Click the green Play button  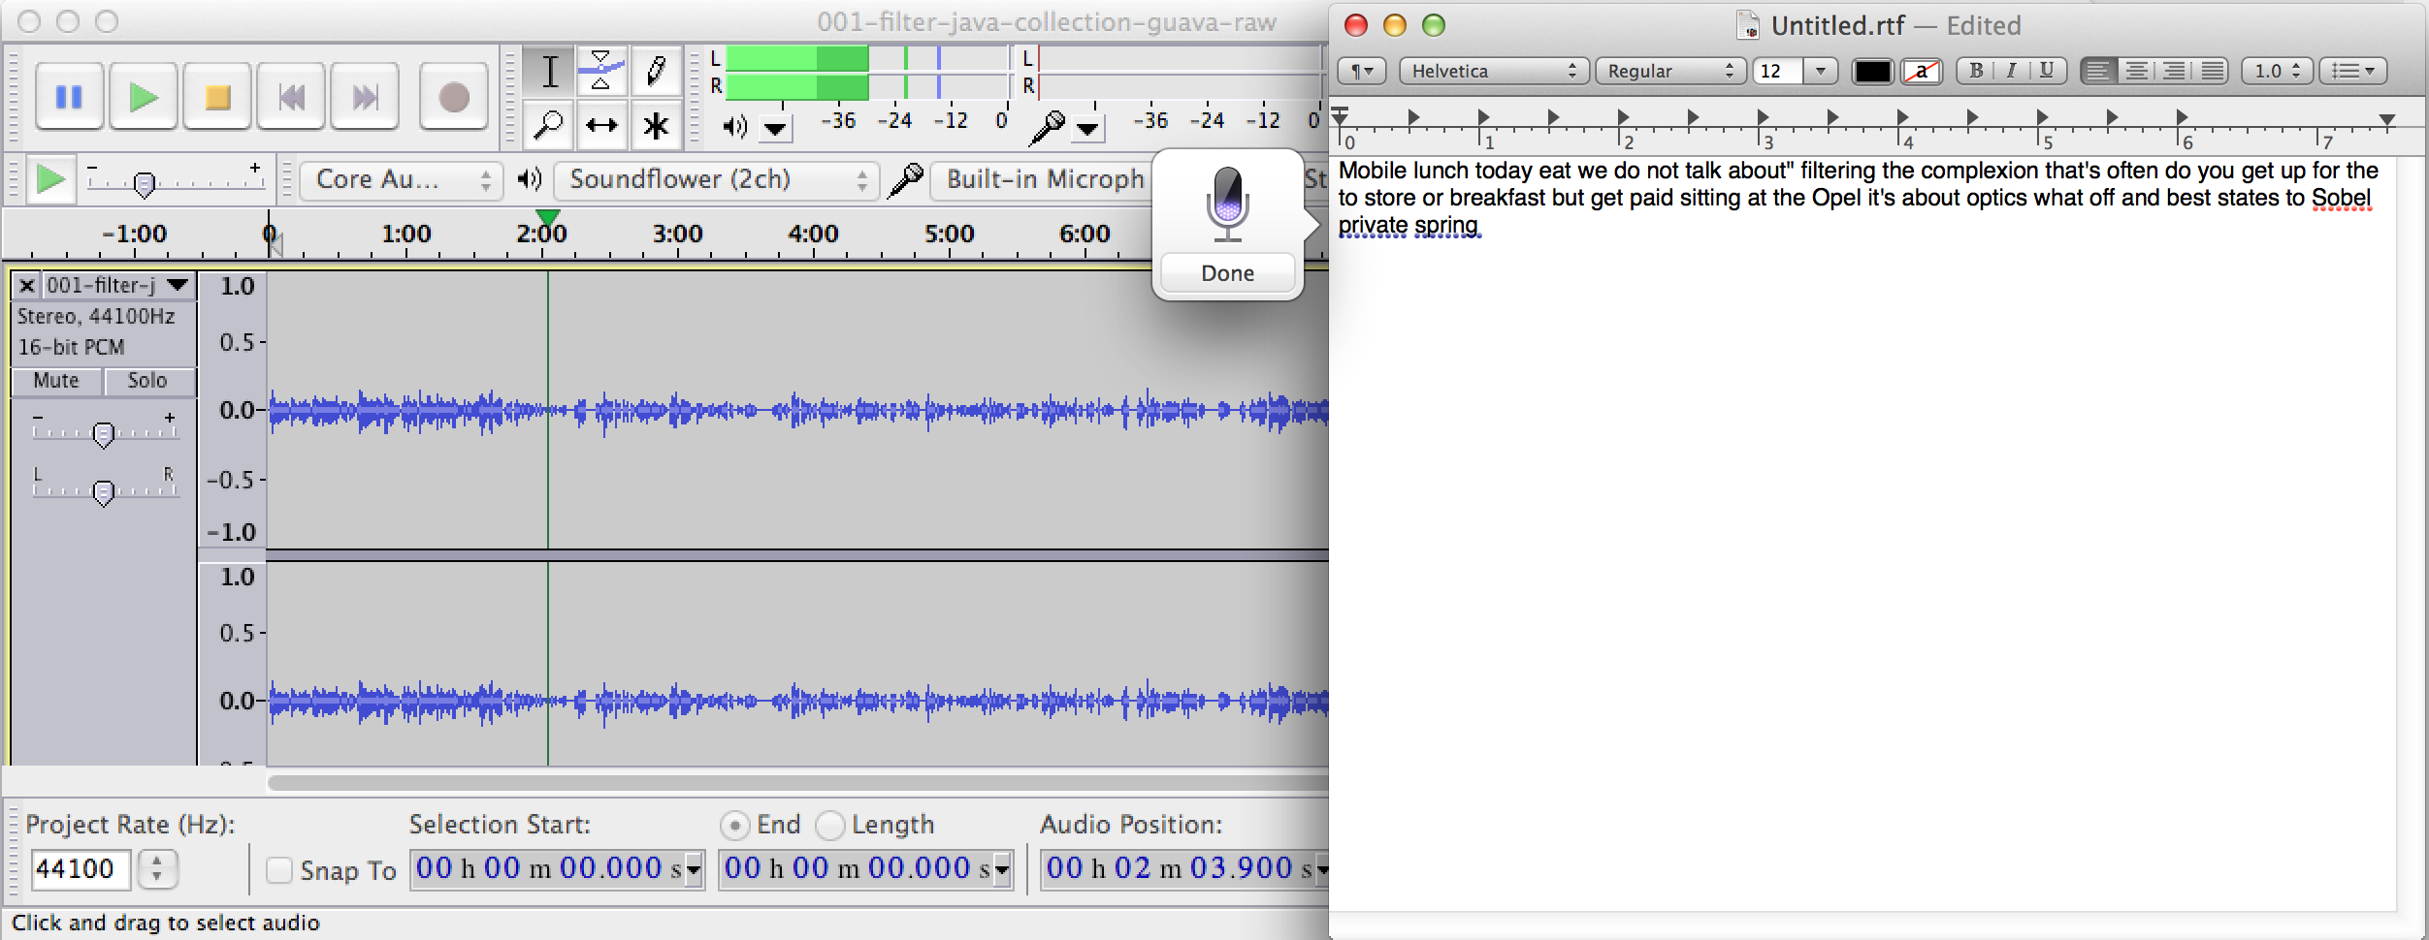coord(144,97)
